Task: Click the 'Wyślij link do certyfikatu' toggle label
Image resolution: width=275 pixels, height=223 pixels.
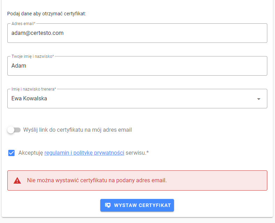Action: (x=78, y=130)
